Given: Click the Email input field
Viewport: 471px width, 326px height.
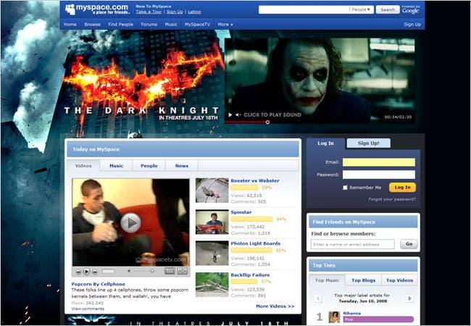Looking at the screenshot, I should tap(379, 162).
